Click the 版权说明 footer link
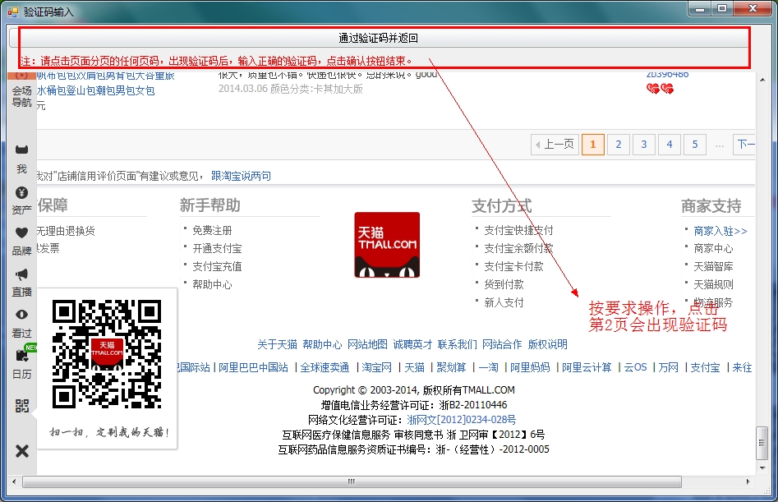This screenshot has width=778, height=502. pos(547,345)
